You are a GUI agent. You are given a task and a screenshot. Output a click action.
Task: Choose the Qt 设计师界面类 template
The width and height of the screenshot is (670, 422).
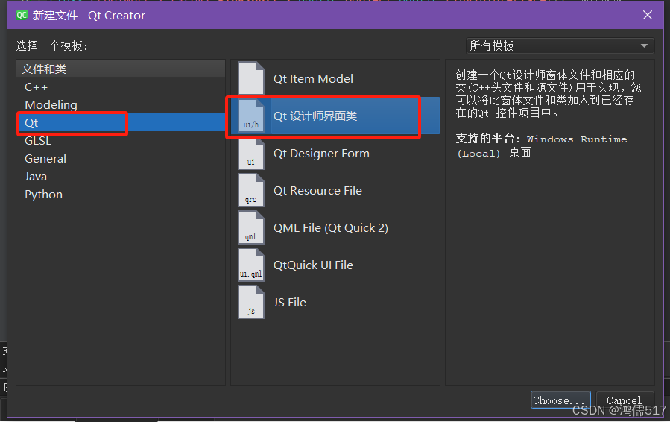[x=335, y=116]
